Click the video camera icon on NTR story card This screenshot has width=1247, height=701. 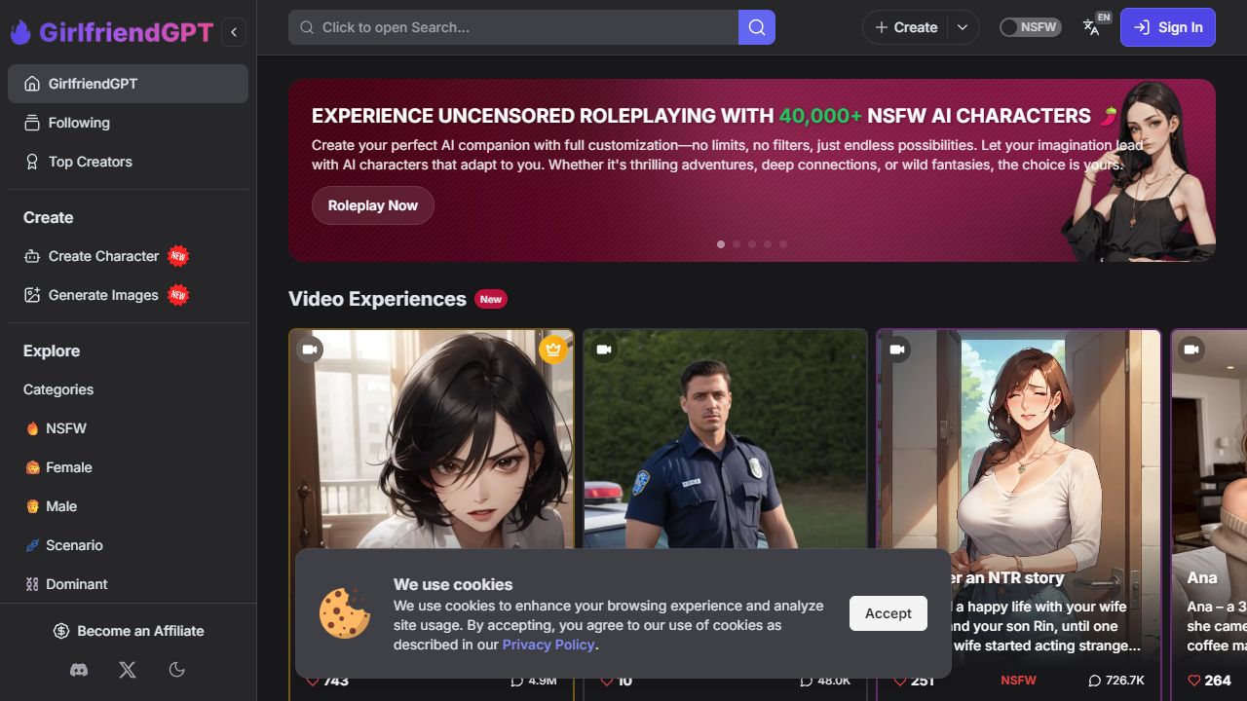[x=897, y=349]
